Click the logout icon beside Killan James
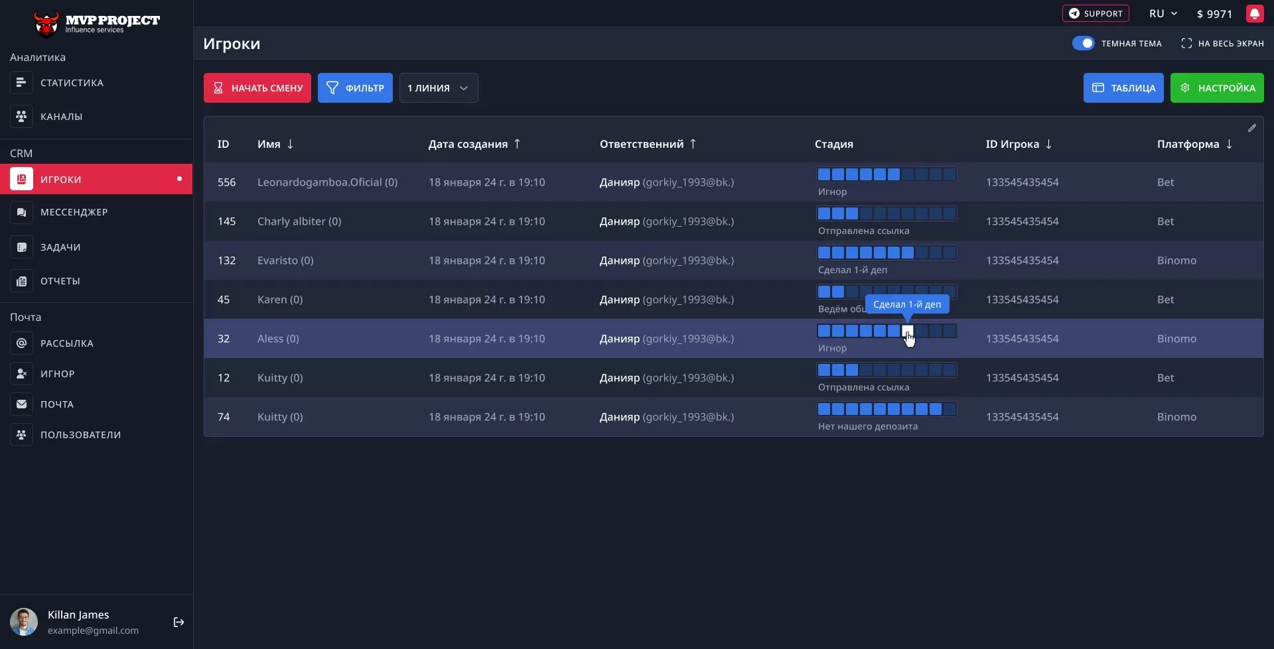1274x649 pixels. click(178, 622)
